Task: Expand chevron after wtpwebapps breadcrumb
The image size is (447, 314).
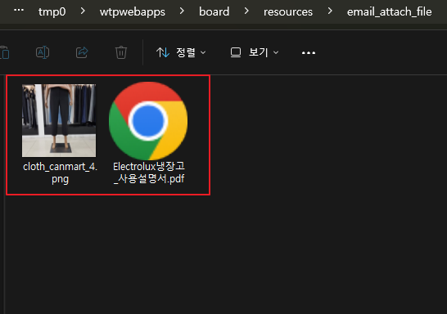Action: pos(182,11)
